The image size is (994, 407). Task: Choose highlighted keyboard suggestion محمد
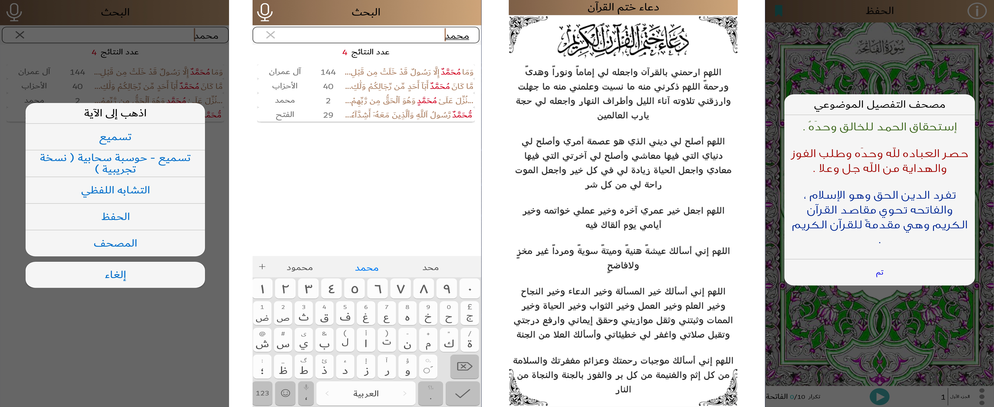pos(366,268)
